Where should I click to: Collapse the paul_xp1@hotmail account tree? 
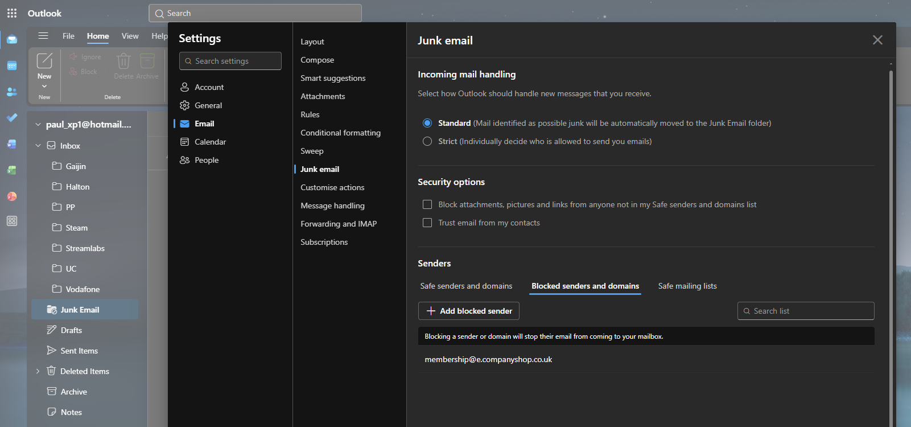point(38,125)
